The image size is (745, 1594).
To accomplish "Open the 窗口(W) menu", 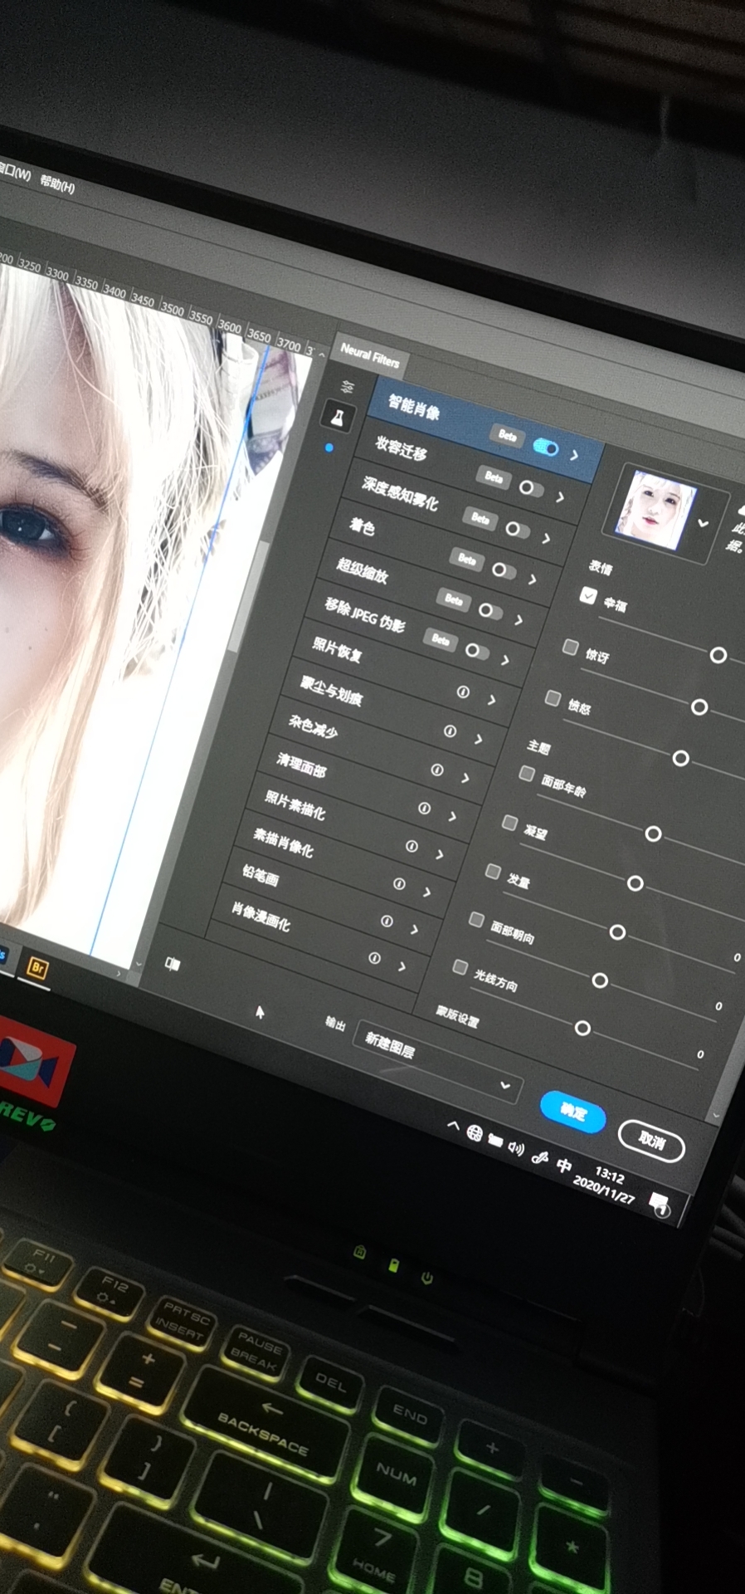I will 14,174.
